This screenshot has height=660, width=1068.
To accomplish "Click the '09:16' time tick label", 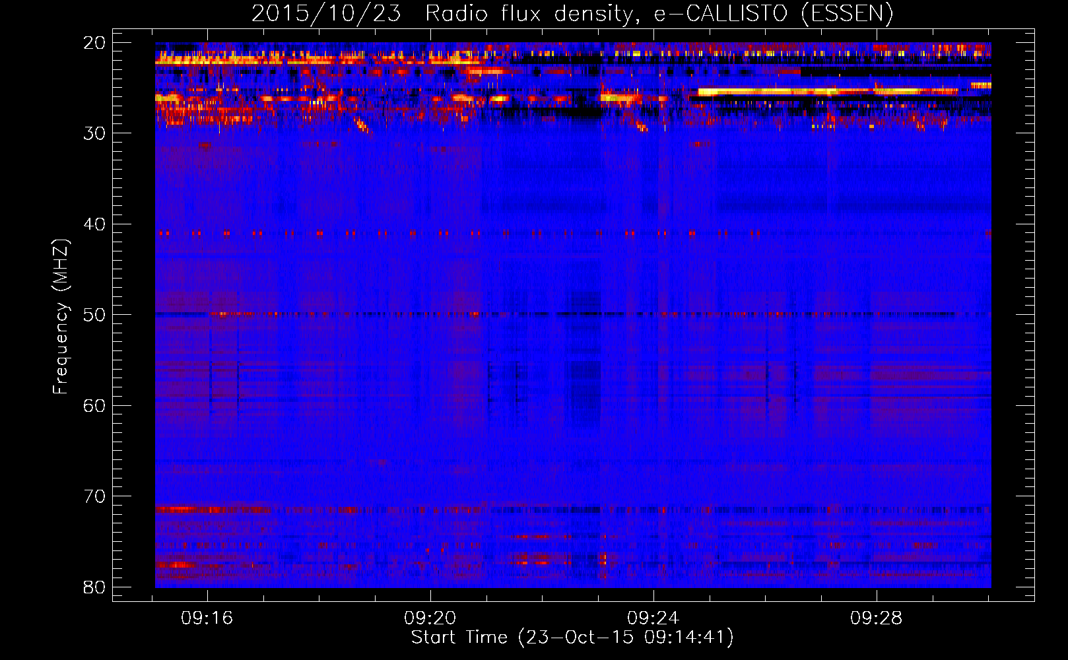I will [207, 618].
